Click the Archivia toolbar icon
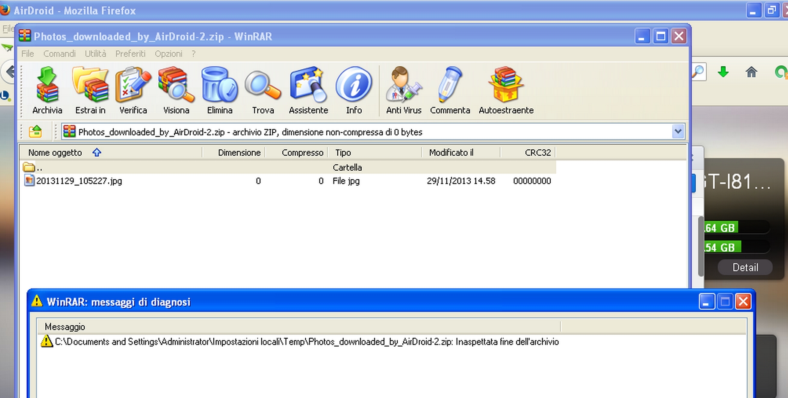 pos(47,91)
